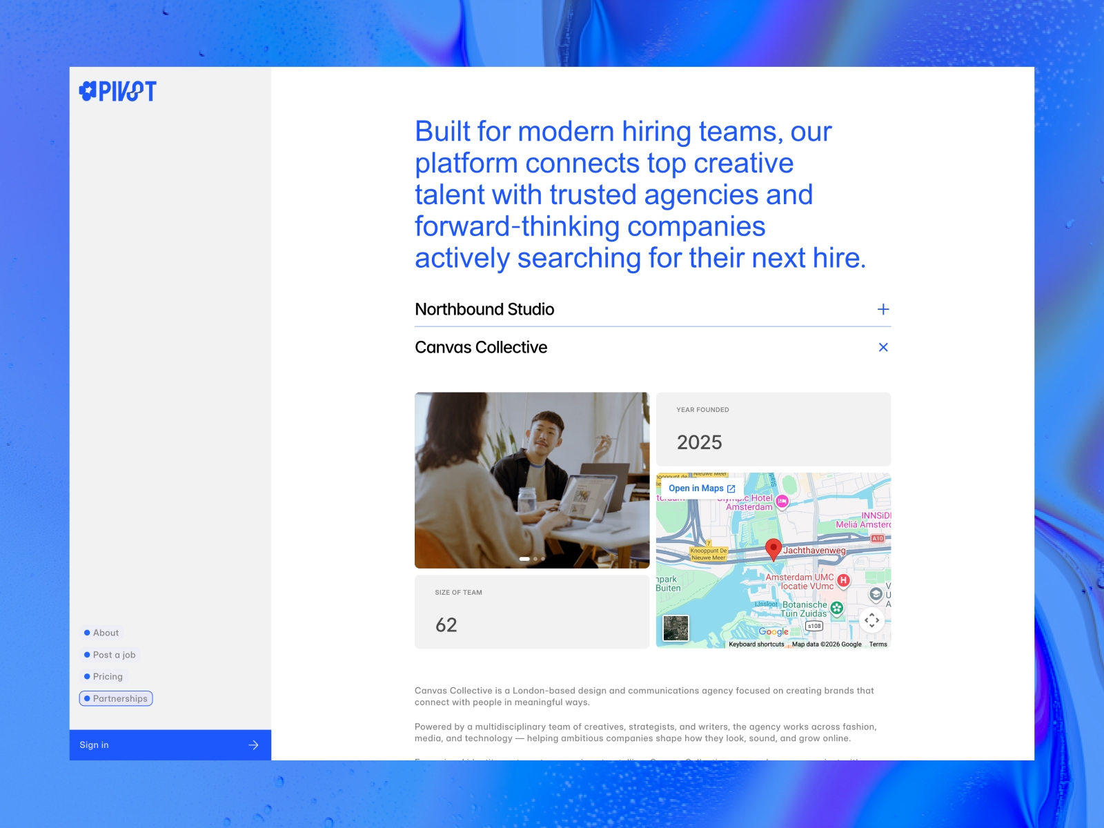Click the A10 road badge on the map
This screenshot has height=828, width=1104.
(878, 538)
